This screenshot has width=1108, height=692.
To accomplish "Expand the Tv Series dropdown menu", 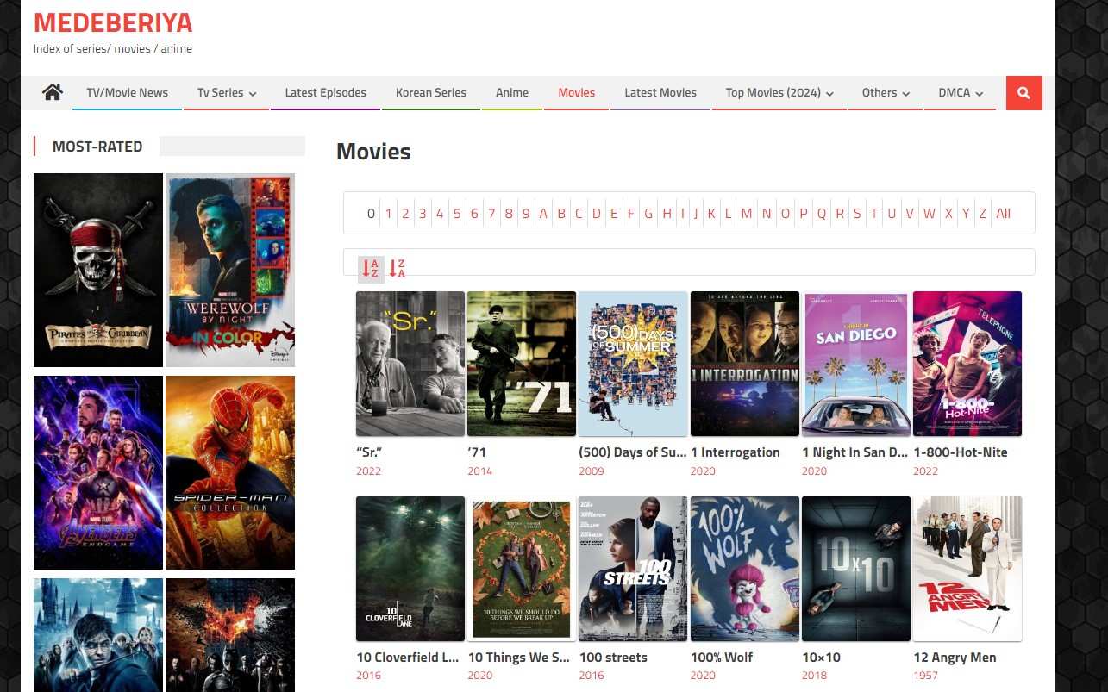I will (227, 92).
